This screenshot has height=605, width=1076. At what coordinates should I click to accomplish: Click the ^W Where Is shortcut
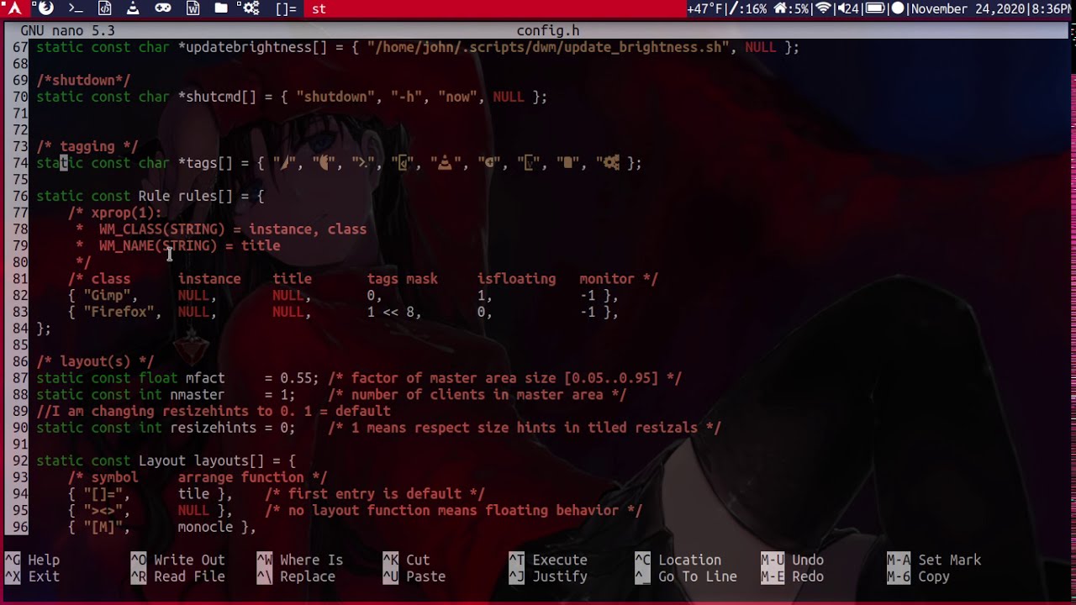300,560
